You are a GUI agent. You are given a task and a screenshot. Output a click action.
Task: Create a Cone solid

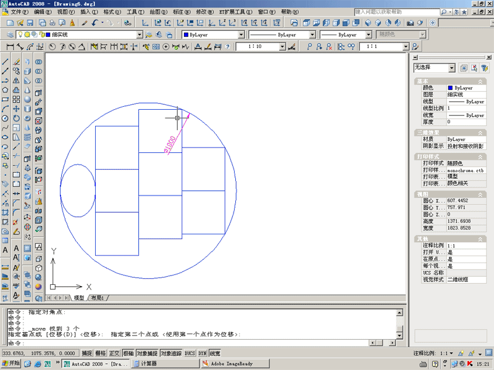click(28, 90)
